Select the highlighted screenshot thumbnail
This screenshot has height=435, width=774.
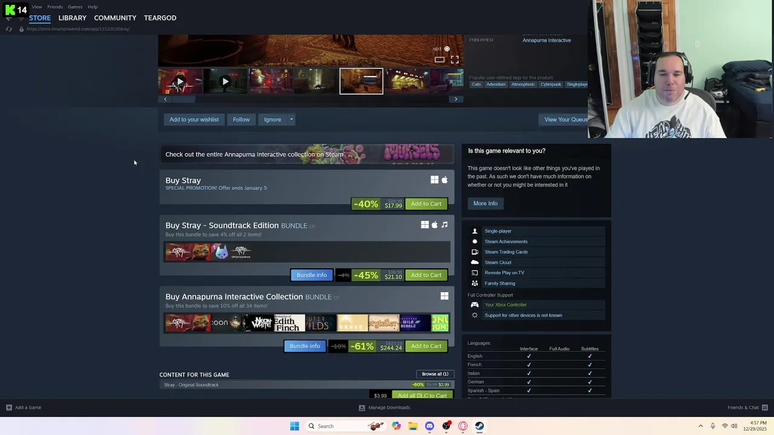[361, 82]
